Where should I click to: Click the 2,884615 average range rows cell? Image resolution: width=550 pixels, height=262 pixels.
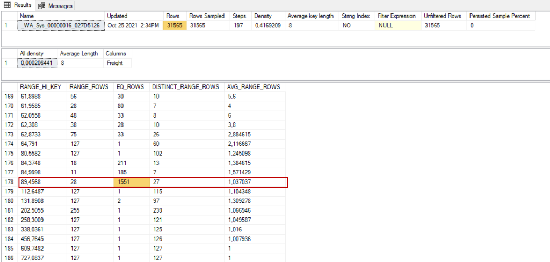255,135
